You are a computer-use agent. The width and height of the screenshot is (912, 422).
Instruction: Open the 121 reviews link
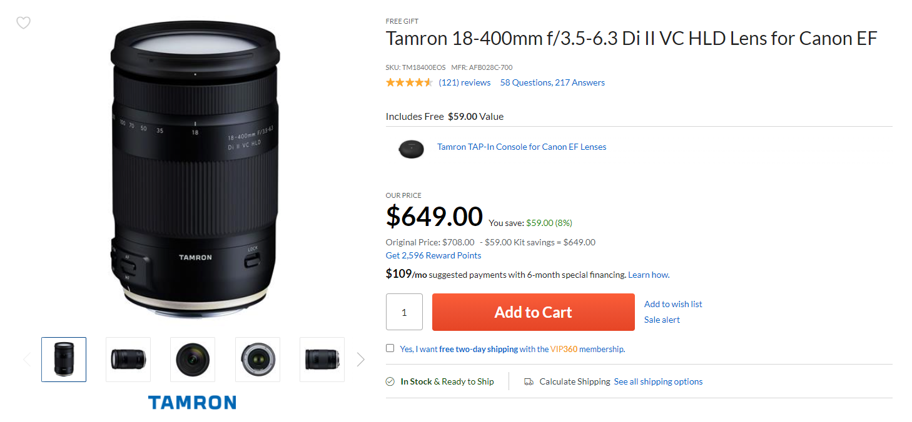coord(465,82)
